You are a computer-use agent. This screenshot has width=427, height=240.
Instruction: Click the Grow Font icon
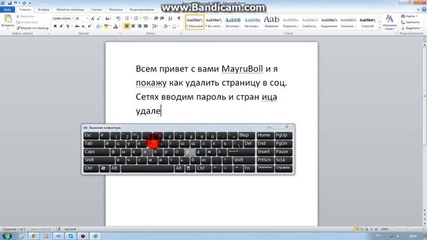[x=93, y=19]
